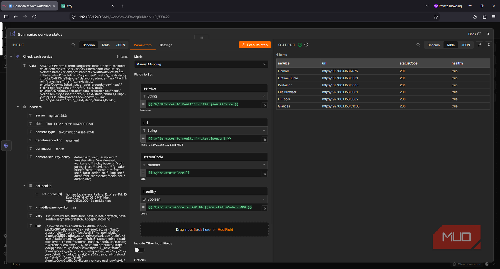The image size is (500, 269).
Task: Click the globe icon in left sidebar
Action: 6,145
